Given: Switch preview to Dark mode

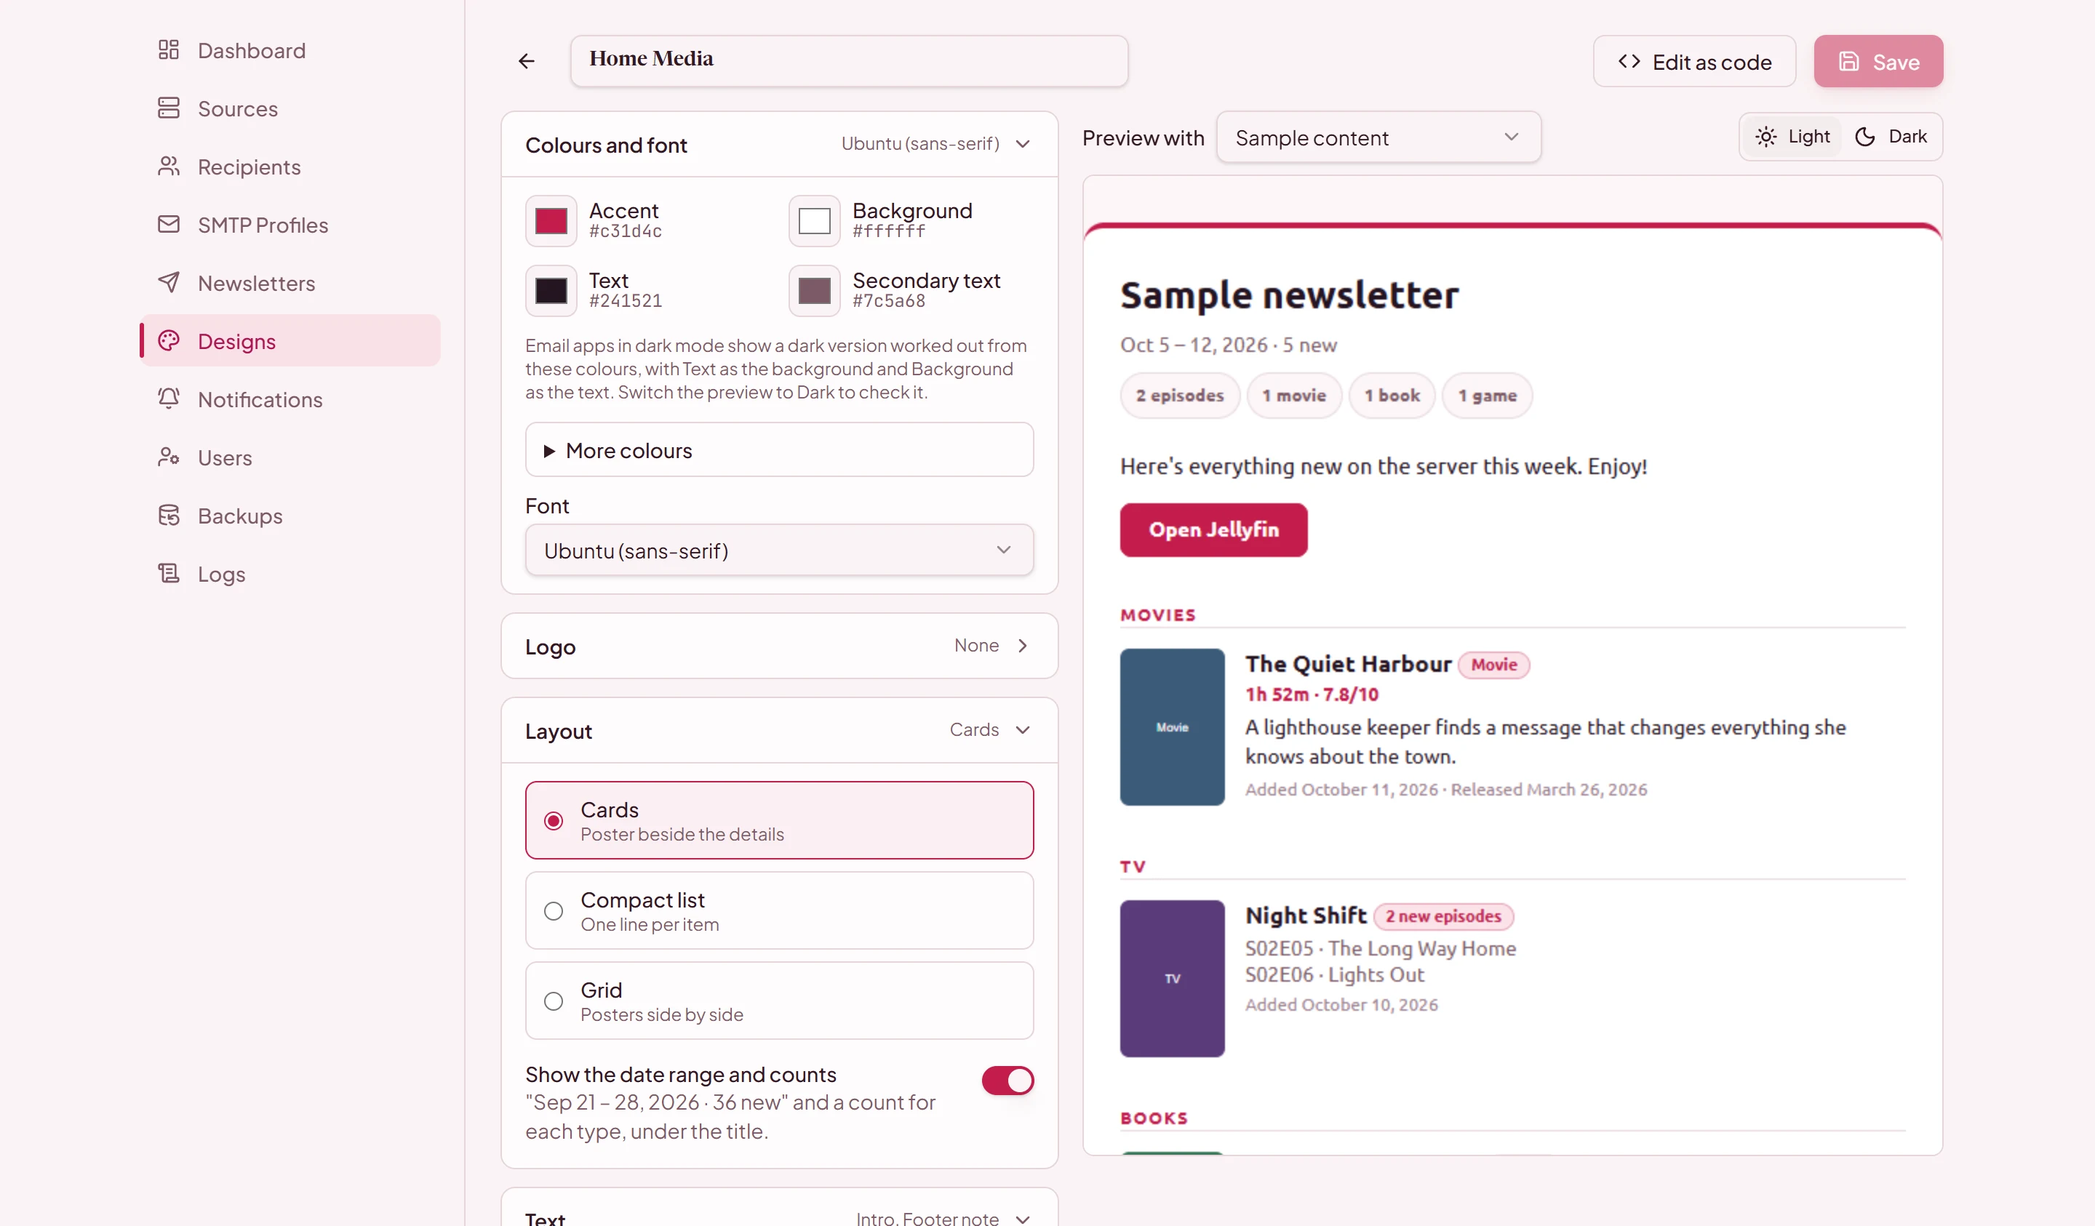Looking at the screenshot, I should point(1891,136).
